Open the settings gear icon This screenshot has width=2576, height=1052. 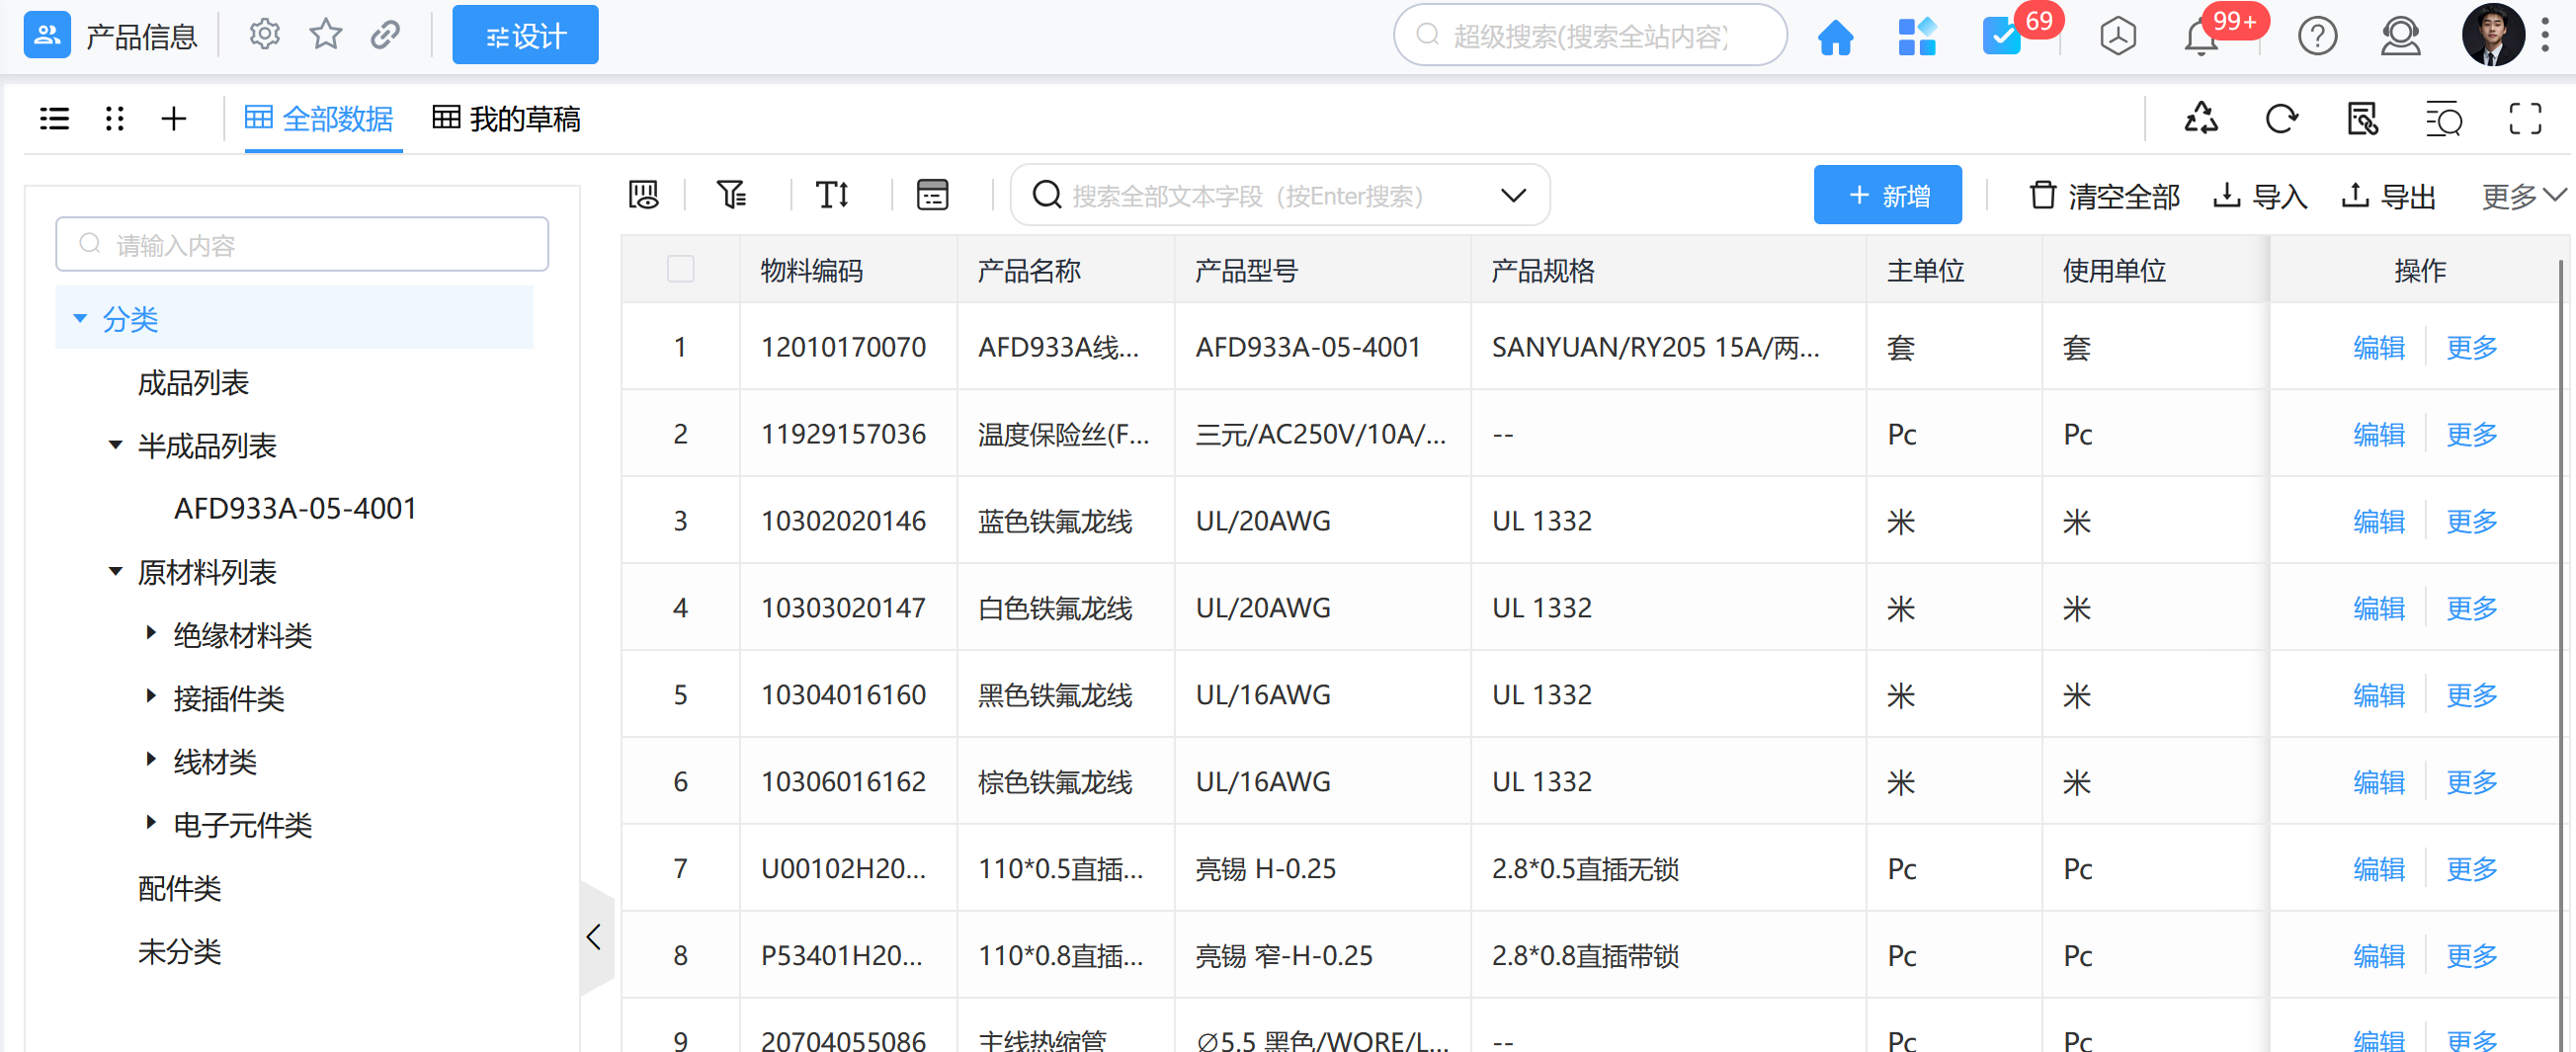pyautogui.click(x=264, y=35)
